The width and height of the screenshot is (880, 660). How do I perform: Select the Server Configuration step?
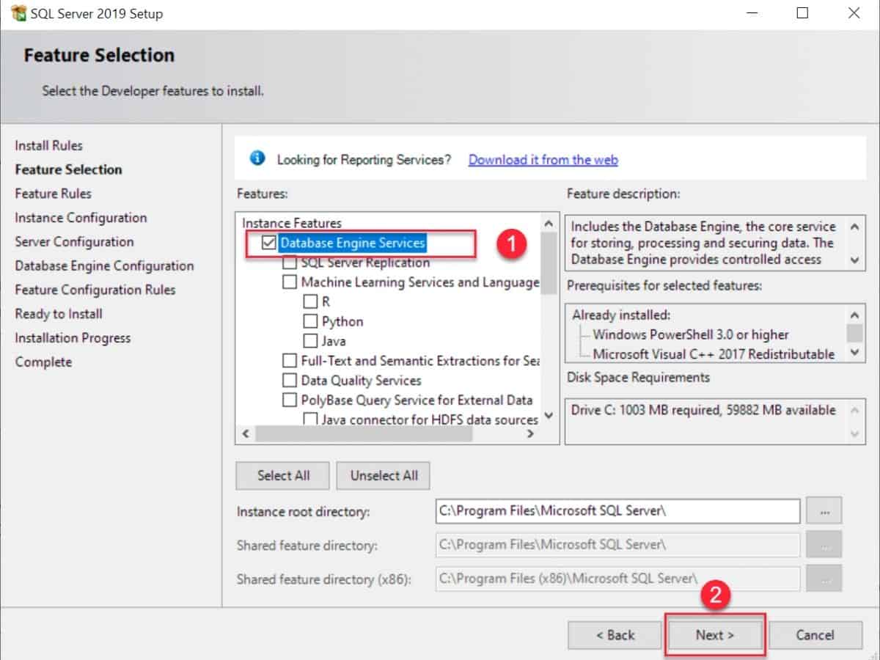click(x=74, y=241)
